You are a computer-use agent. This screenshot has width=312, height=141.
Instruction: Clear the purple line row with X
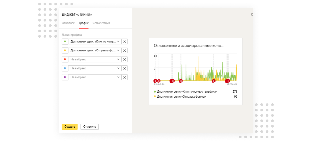pos(125,77)
